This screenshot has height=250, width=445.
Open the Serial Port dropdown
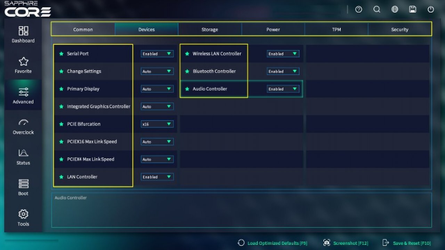[x=157, y=54]
